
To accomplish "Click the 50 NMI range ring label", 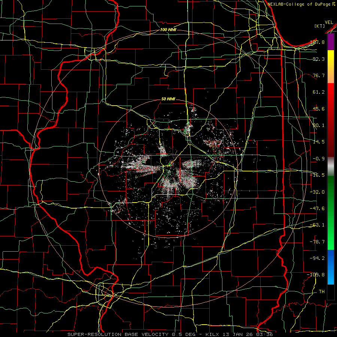I will click(168, 99).
